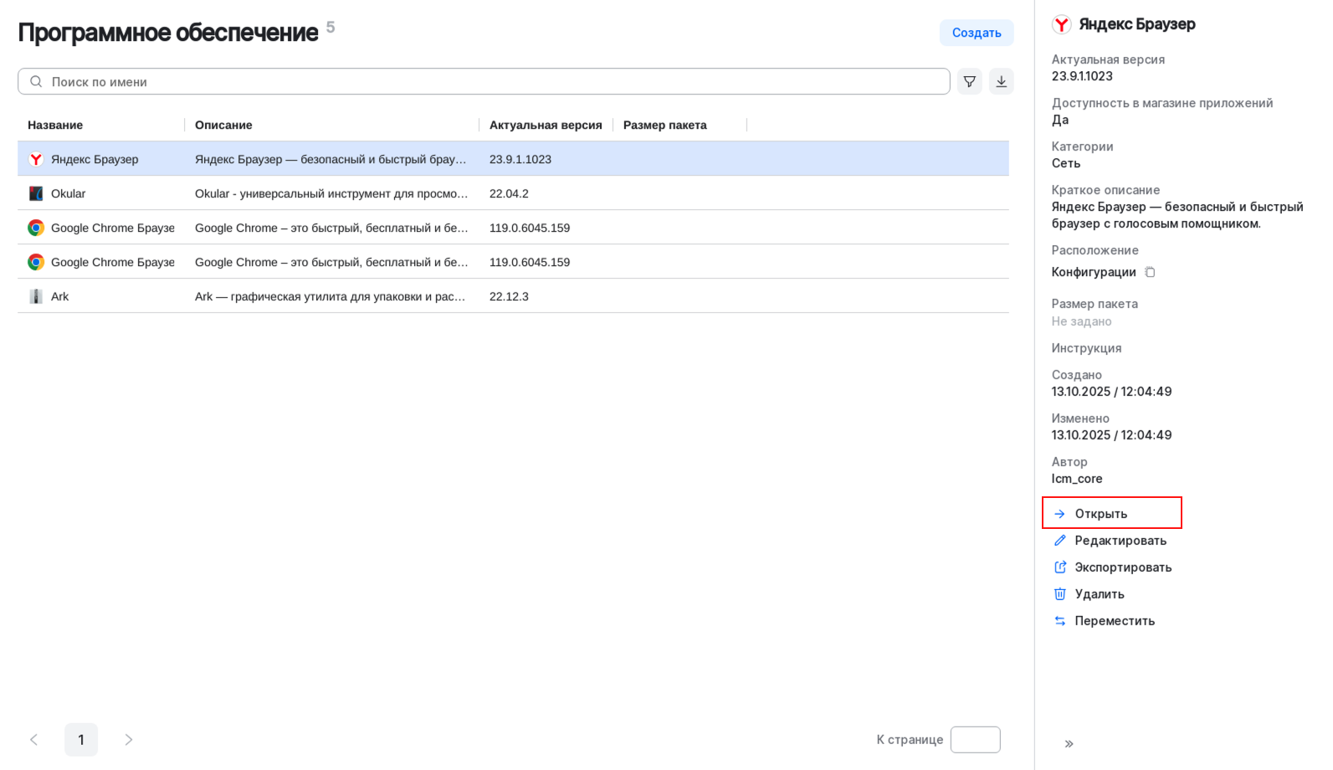Click the Ark description text

(331, 296)
